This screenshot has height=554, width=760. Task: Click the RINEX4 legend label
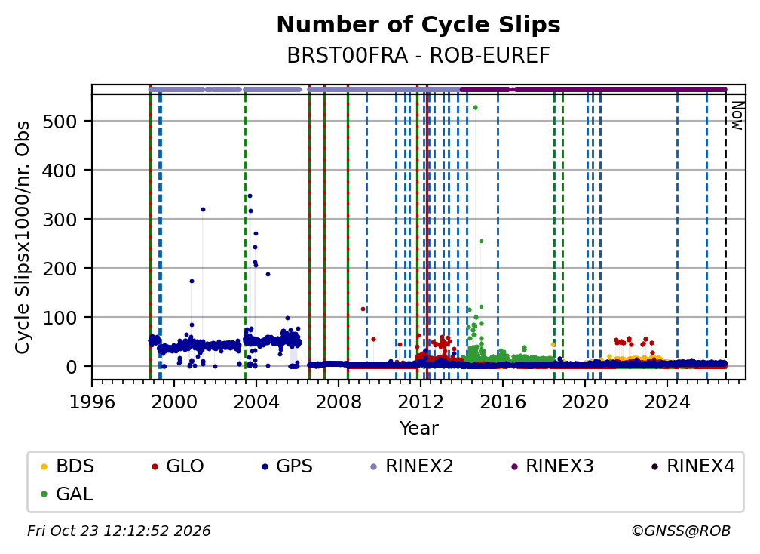tap(701, 466)
